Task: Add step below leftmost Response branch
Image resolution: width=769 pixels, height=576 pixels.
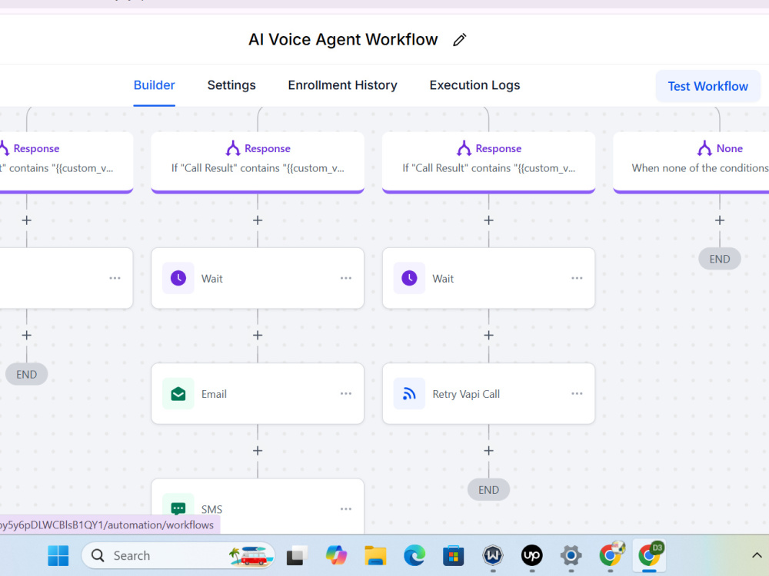Action: pos(26,220)
